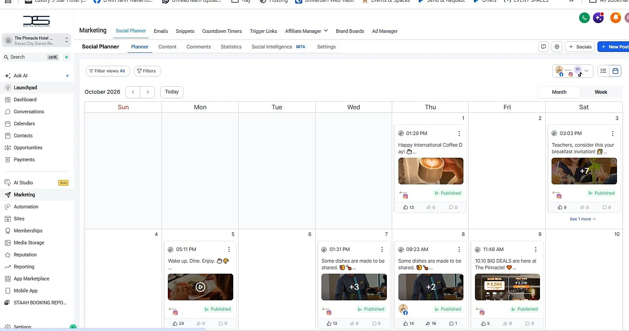The image size is (629, 331).
Task: Play the Wake up. Dine. Enjoy video thumbnail
Action: (x=200, y=287)
